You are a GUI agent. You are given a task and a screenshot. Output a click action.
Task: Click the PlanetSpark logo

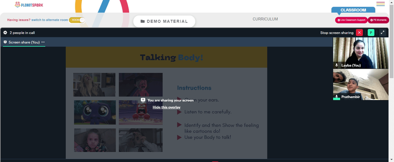coord(29,4)
